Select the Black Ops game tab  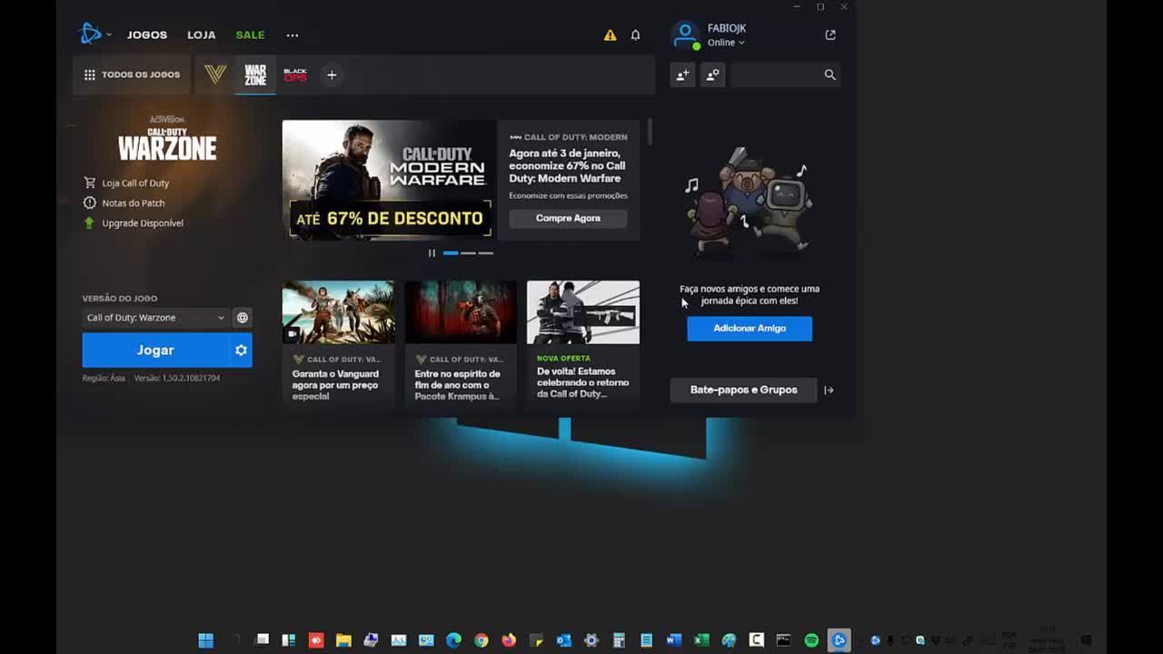[x=295, y=74]
